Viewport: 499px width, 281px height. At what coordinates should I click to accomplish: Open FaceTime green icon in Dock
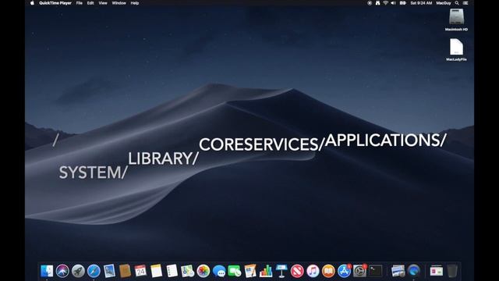click(235, 271)
